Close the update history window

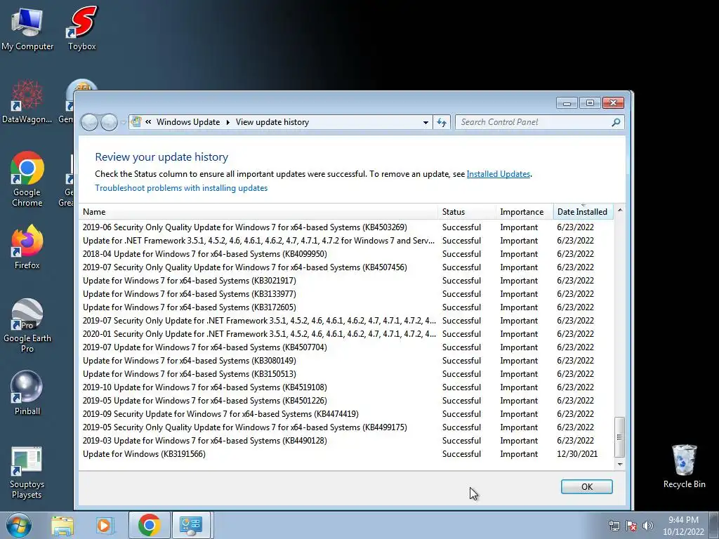coord(613,103)
